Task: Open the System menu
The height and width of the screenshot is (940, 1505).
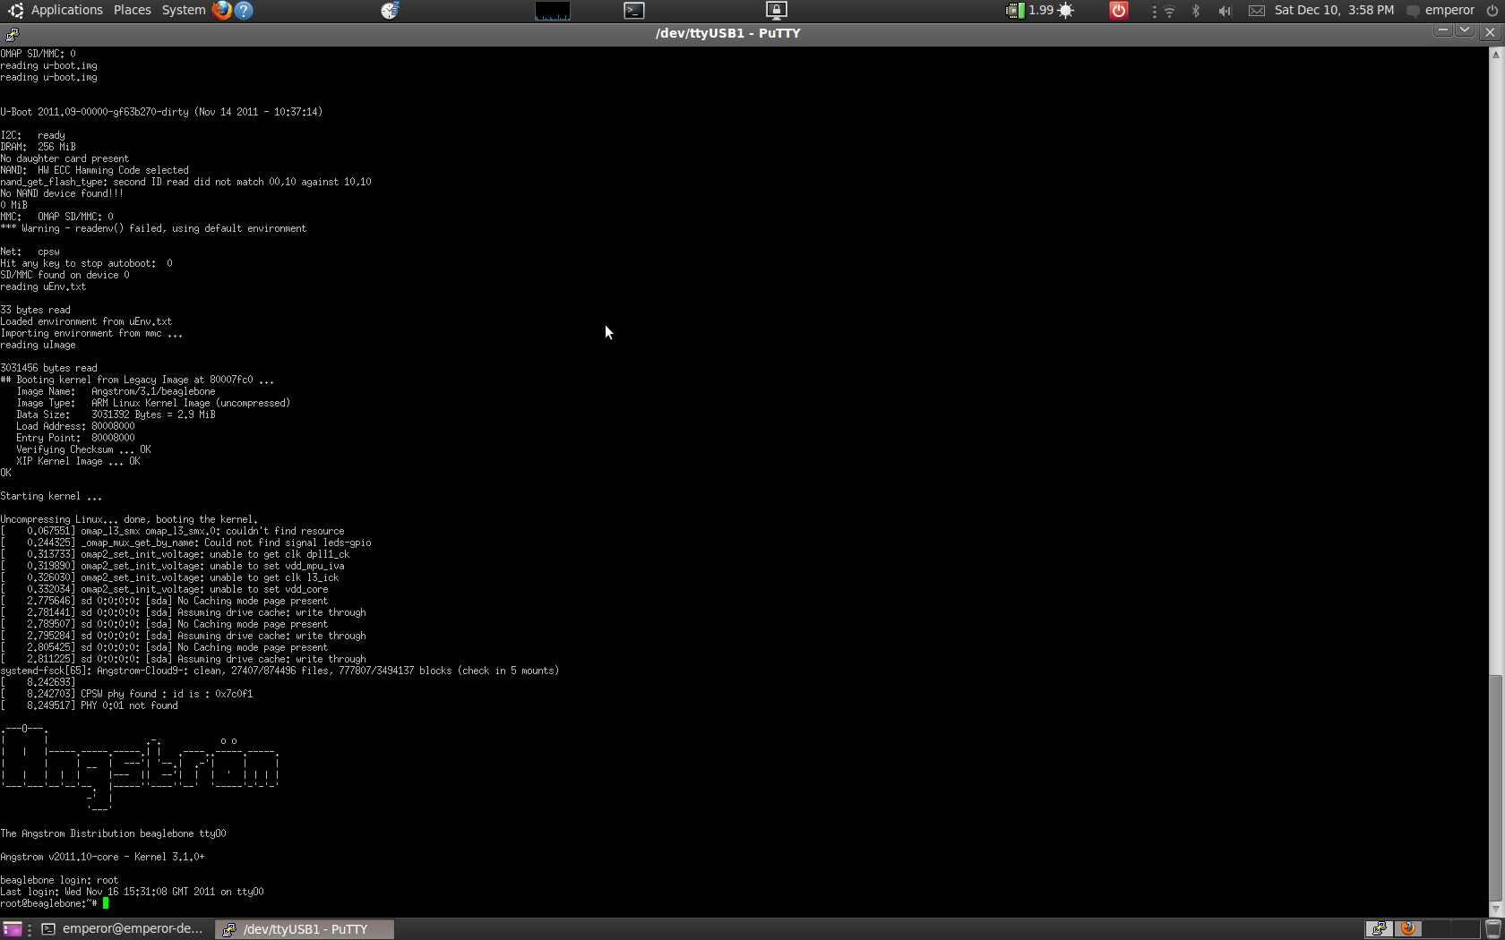Action: [x=183, y=10]
